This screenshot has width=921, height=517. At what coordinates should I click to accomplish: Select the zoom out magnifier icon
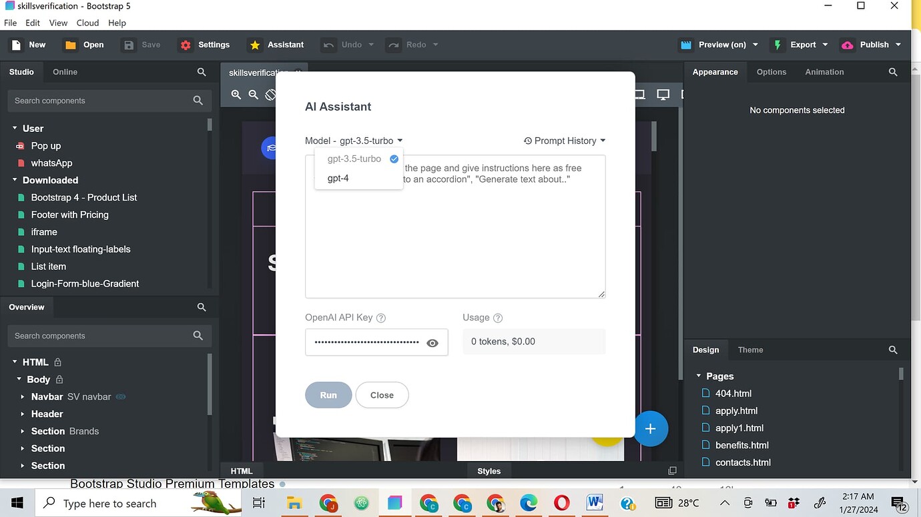point(254,95)
